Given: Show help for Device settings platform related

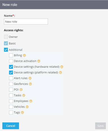Looking at the screenshot, I should click(x=61, y=73).
